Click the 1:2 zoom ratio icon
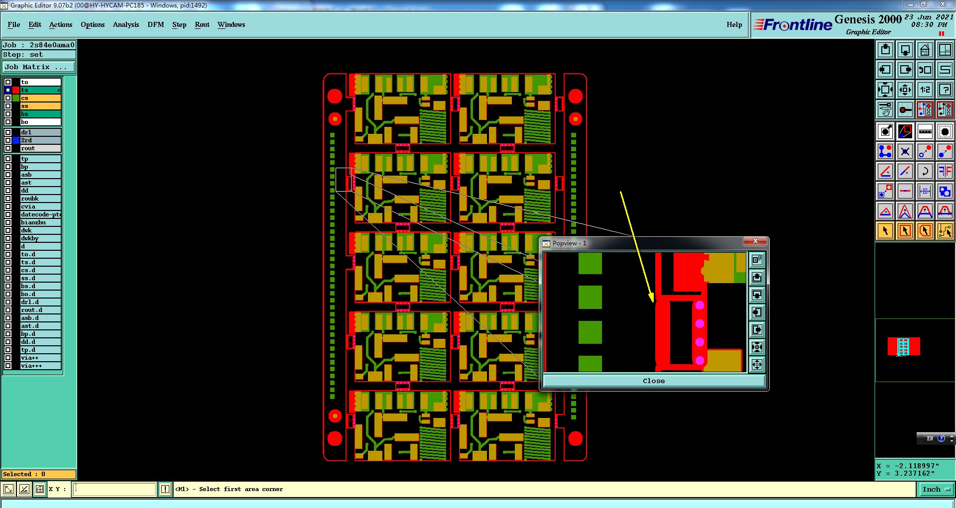This screenshot has height=508, width=956. click(925, 90)
